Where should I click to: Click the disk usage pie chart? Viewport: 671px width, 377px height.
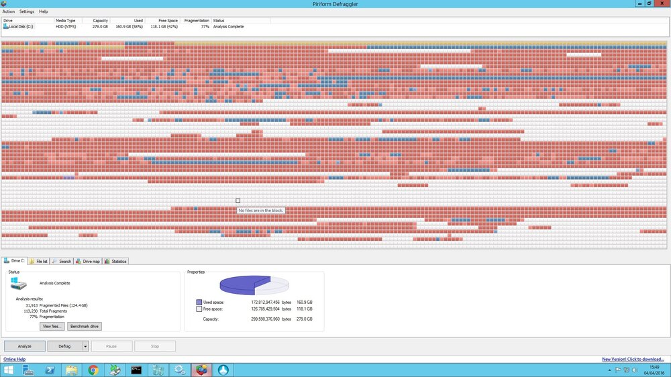click(x=254, y=285)
